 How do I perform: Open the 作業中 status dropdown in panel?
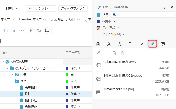(108, 21)
